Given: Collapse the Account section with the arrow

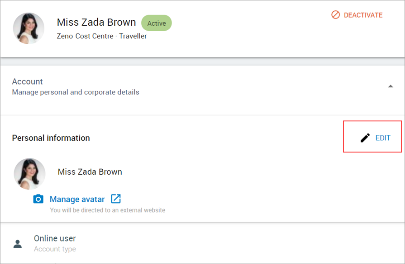Looking at the screenshot, I should (x=391, y=86).
